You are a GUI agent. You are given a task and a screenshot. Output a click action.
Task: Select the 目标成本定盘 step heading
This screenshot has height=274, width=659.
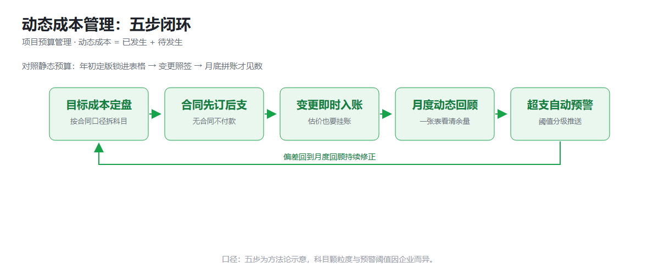[x=99, y=105]
